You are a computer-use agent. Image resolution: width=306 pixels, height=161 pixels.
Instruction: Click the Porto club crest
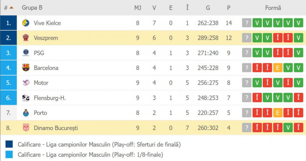tap(26, 113)
